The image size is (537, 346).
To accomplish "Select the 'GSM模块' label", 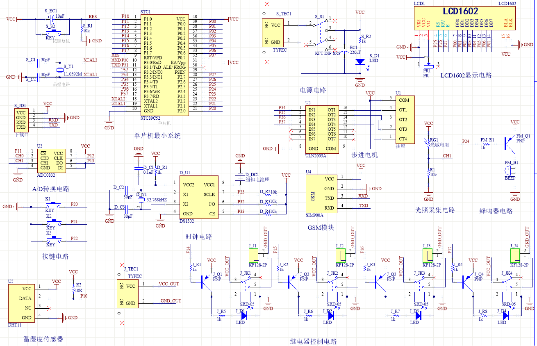I will pos(321,227).
